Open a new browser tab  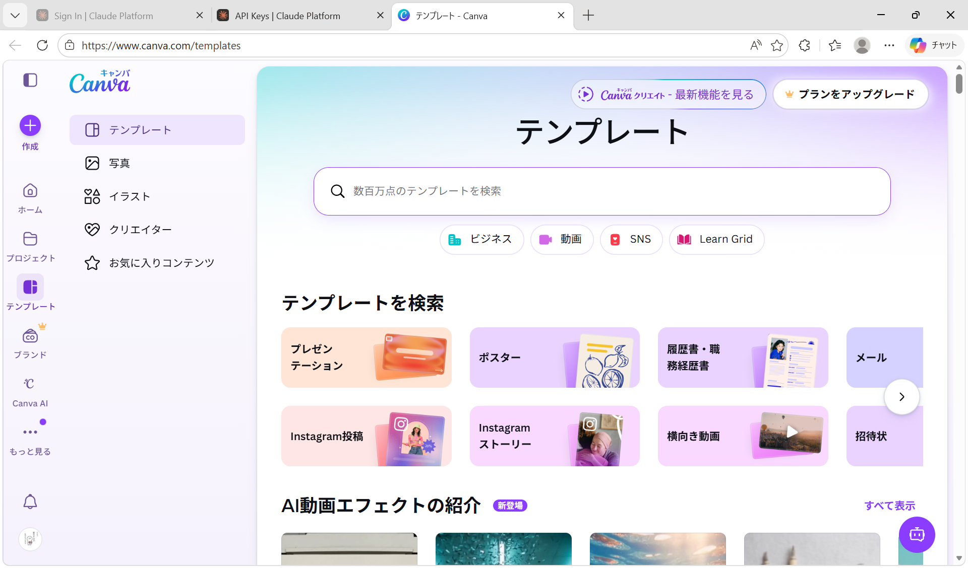tap(588, 16)
